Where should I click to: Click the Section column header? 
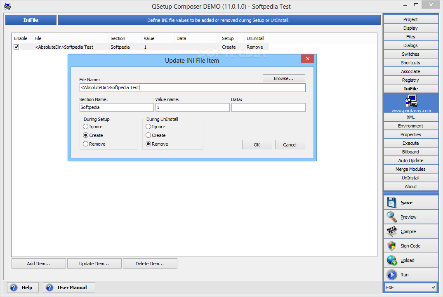click(x=125, y=38)
